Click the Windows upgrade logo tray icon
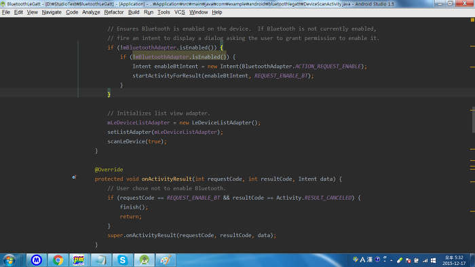 click(433, 261)
